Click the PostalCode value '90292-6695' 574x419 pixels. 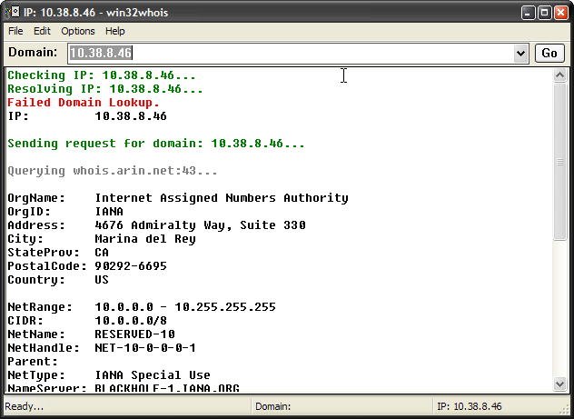coord(131,266)
